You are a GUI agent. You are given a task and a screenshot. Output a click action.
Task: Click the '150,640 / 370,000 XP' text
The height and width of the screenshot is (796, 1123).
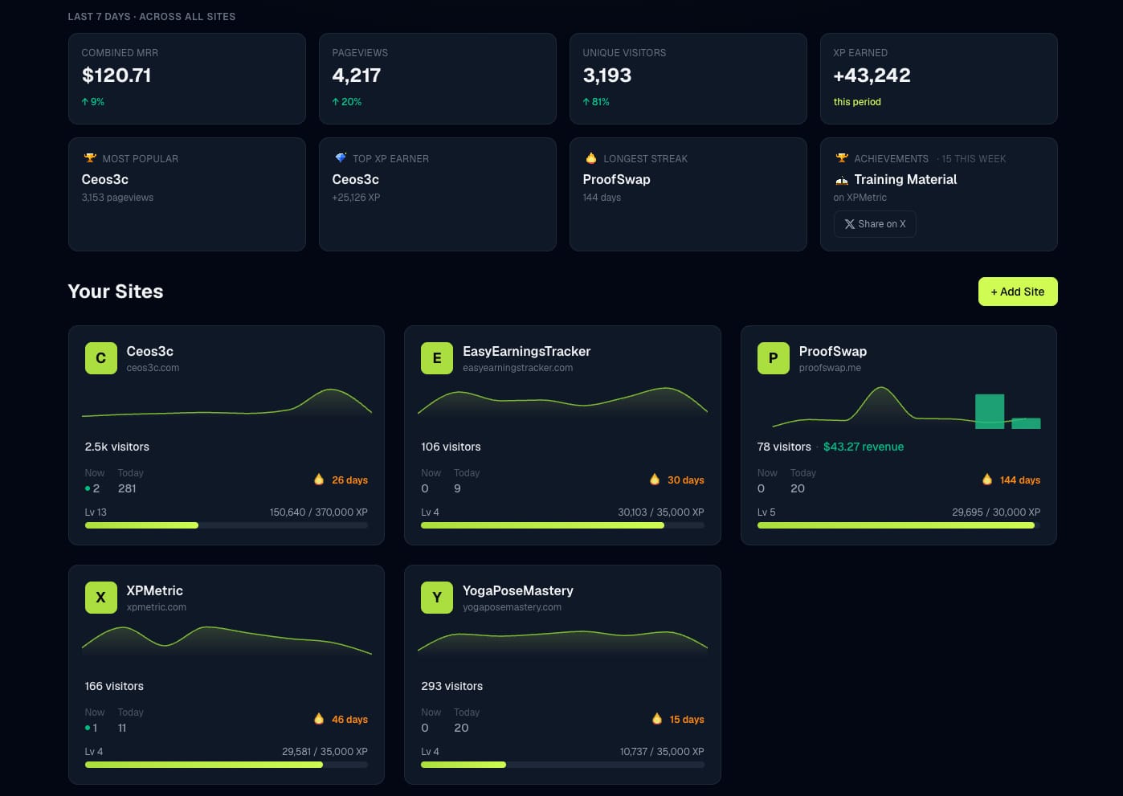pyautogui.click(x=319, y=512)
